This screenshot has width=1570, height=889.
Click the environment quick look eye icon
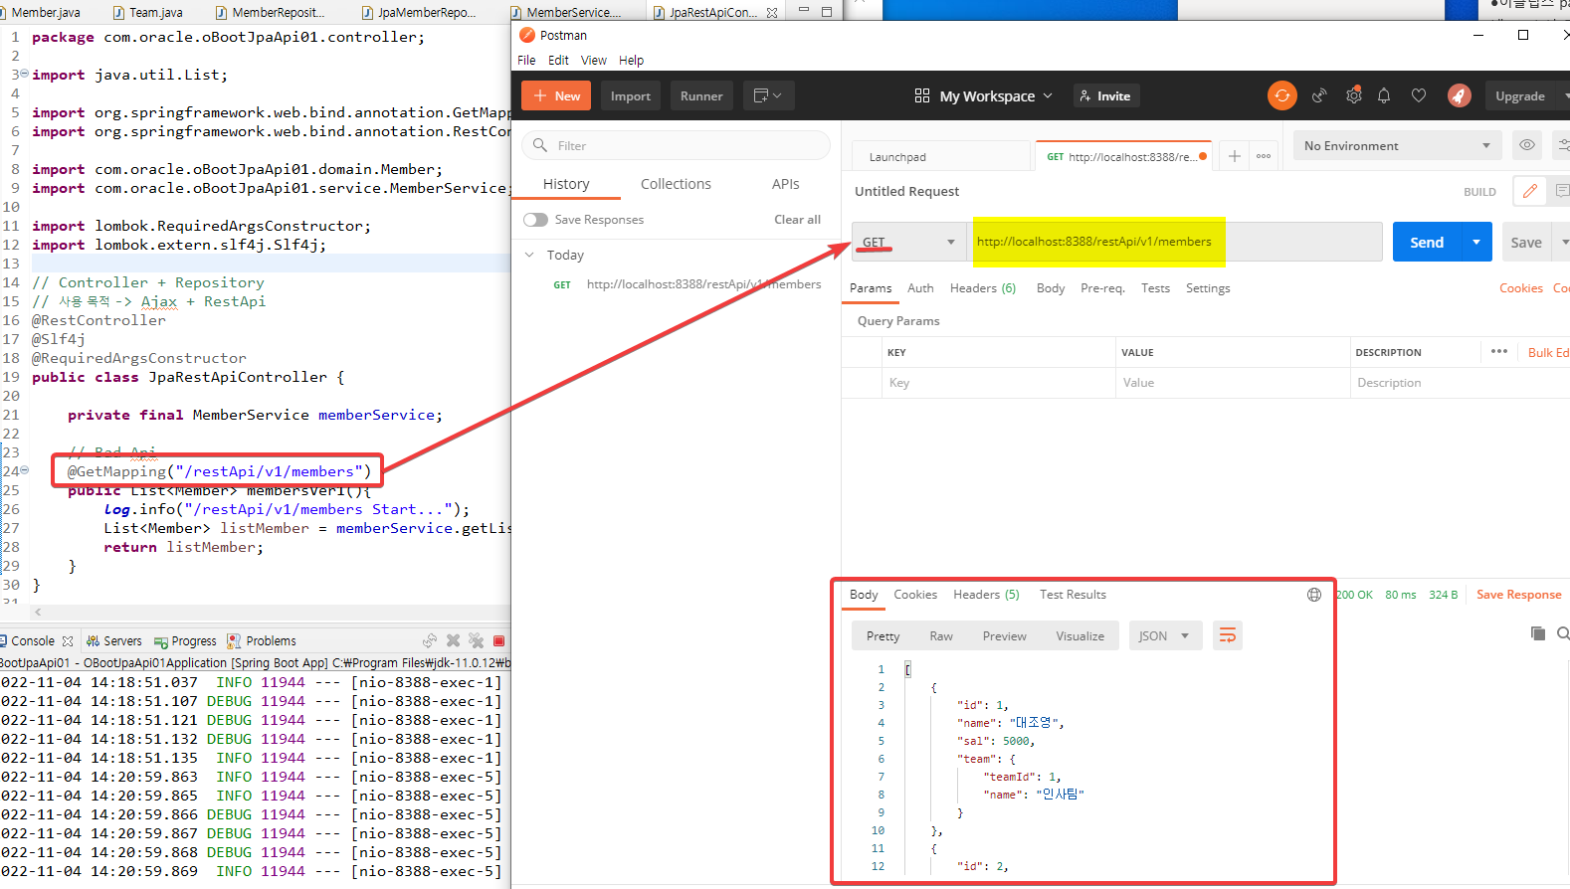pyautogui.click(x=1527, y=145)
